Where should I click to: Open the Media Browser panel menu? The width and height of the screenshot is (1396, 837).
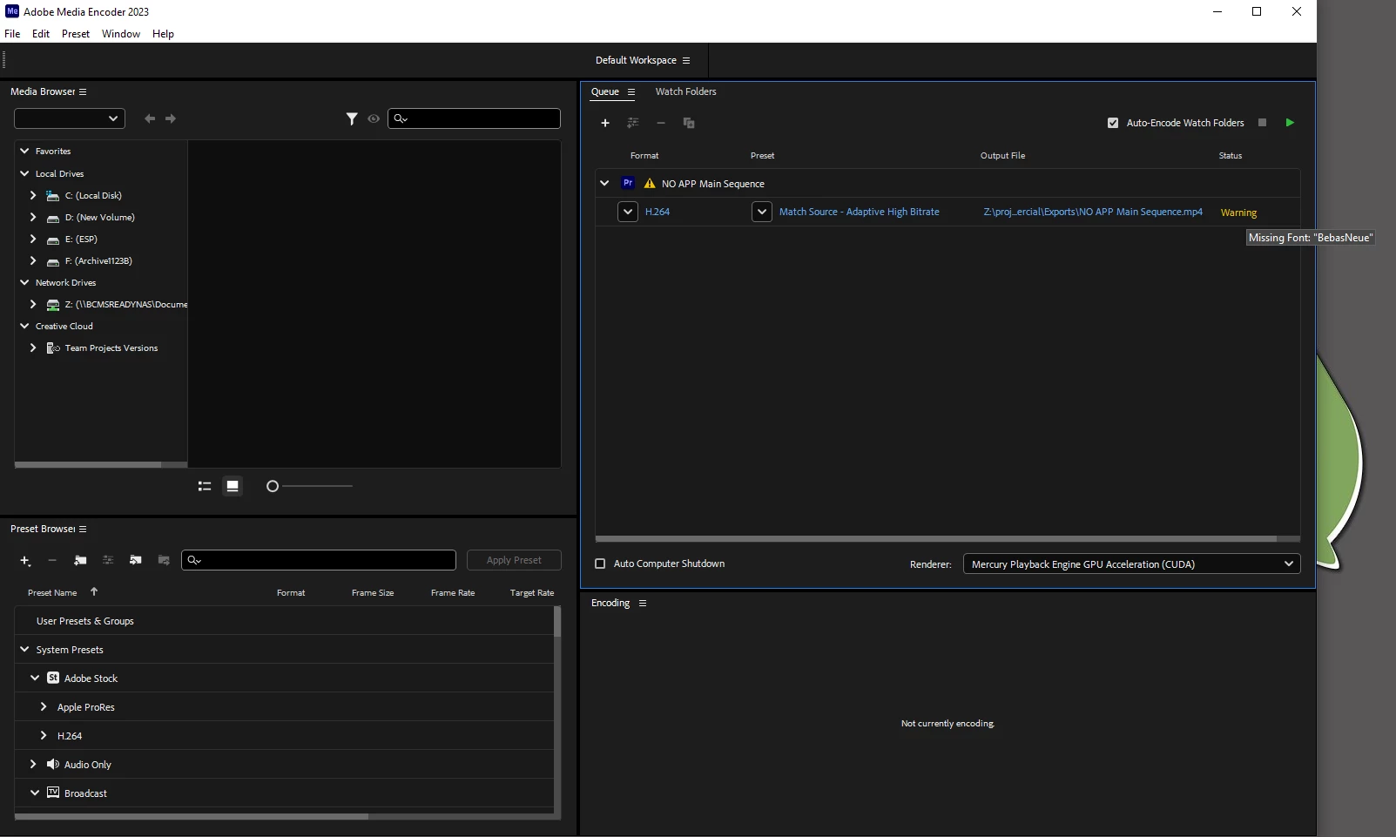(83, 91)
